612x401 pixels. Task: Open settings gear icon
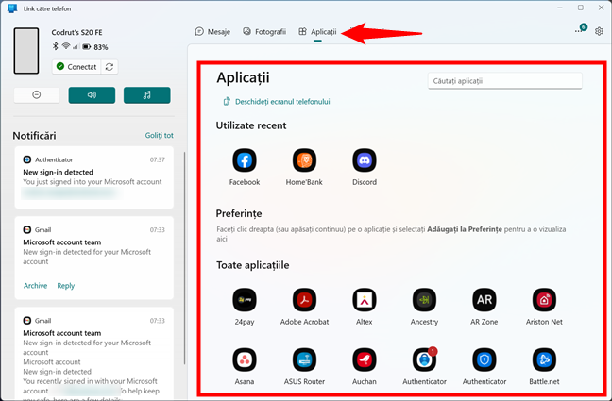[599, 31]
